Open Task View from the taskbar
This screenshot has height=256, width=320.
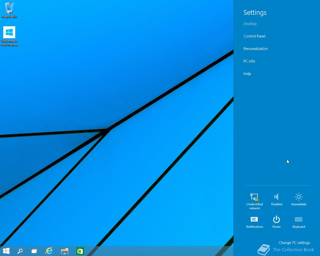(x=34, y=251)
